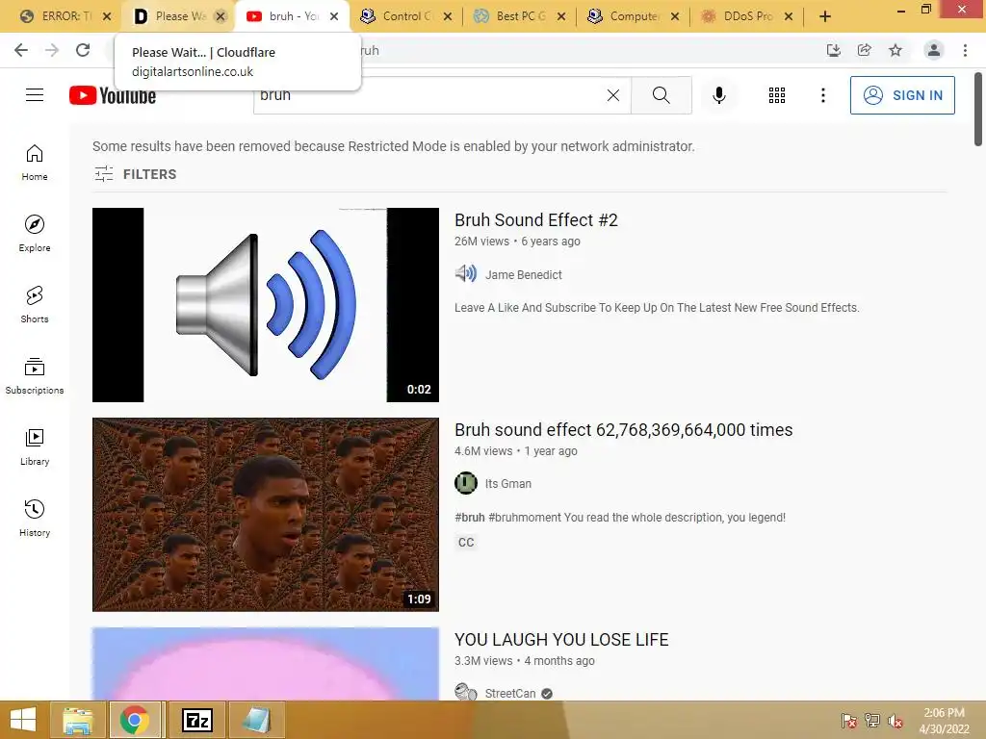Open YOU LAUGH YOU LOSE LIFE video

click(x=561, y=640)
